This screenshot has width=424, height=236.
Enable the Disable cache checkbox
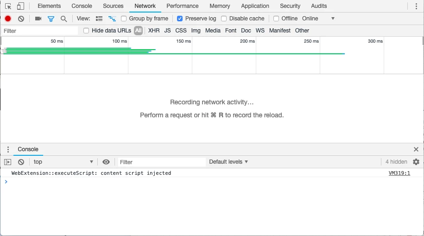[224, 19]
